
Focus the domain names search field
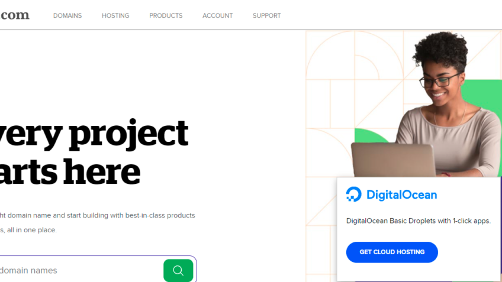(x=77, y=270)
